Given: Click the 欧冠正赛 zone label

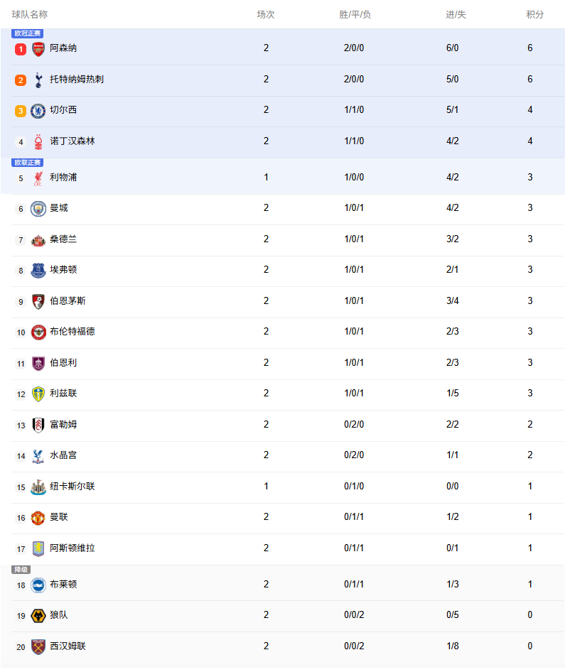Looking at the screenshot, I should click(27, 33).
